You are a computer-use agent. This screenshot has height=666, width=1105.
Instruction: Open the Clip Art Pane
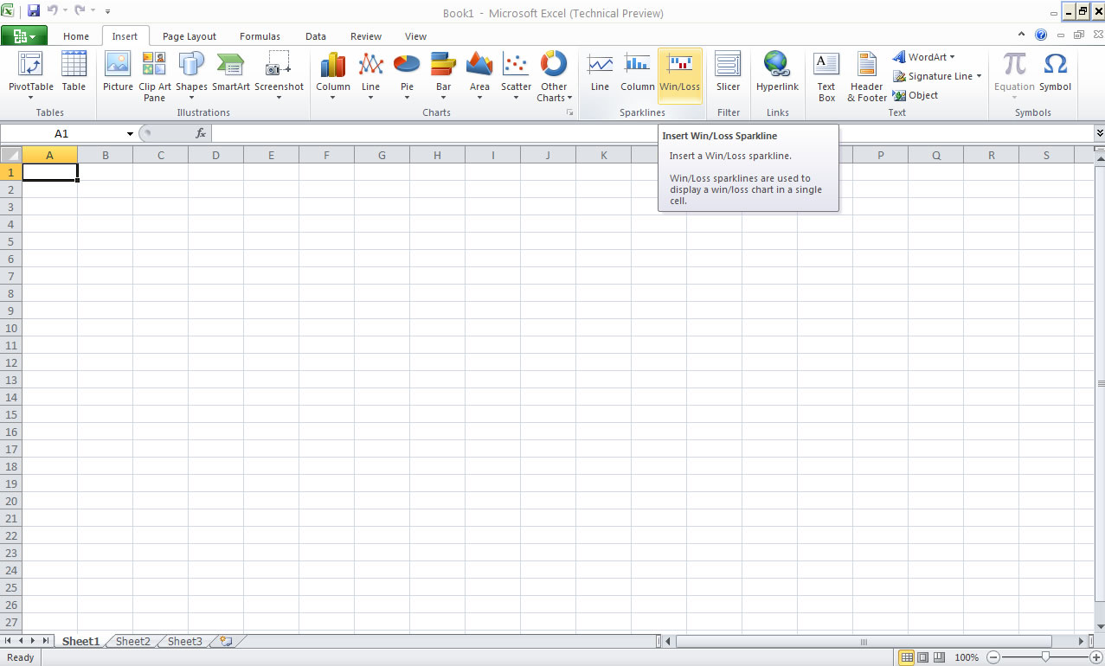pos(154,76)
